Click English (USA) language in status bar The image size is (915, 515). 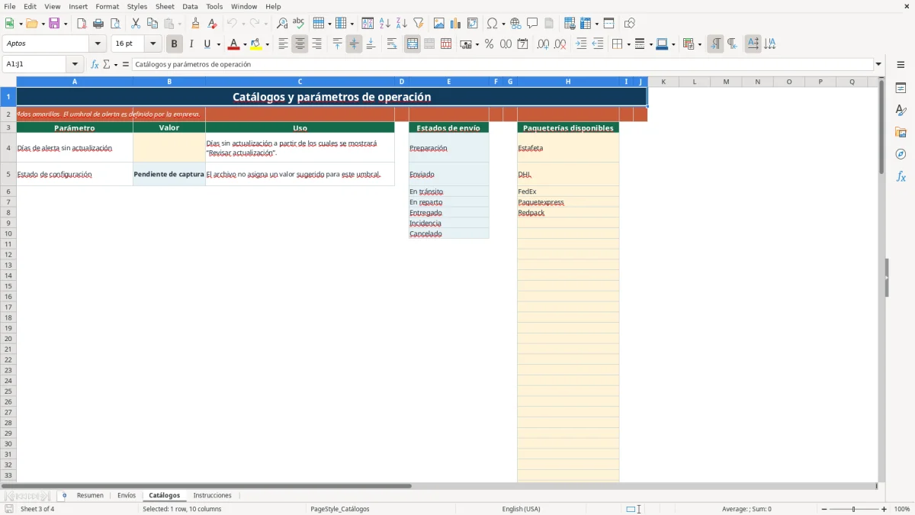click(x=521, y=509)
